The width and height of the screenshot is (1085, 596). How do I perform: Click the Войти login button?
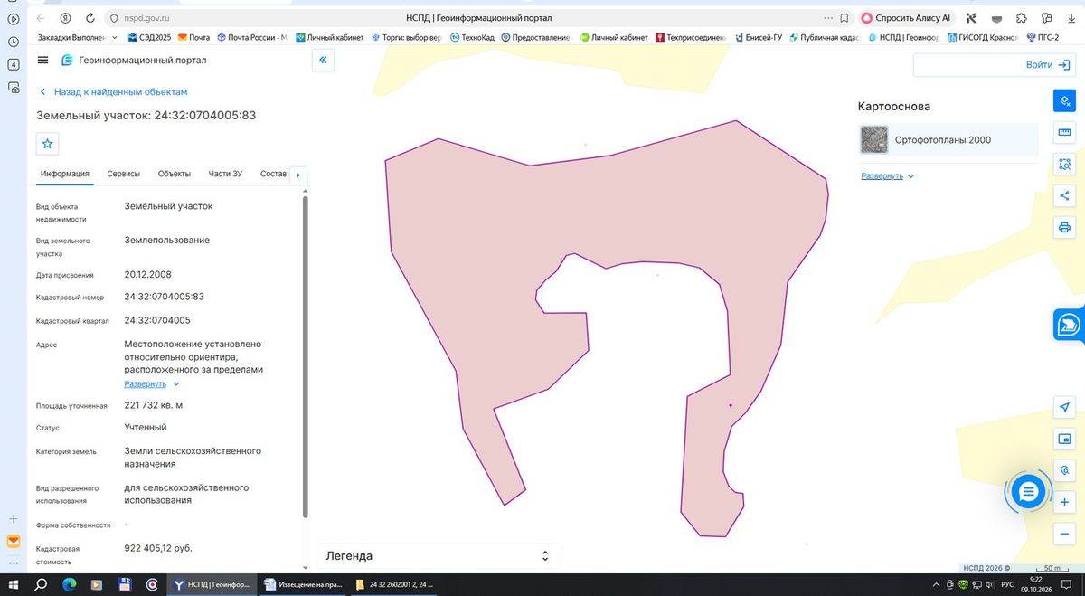pyautogui.click(x=994, y=65)
